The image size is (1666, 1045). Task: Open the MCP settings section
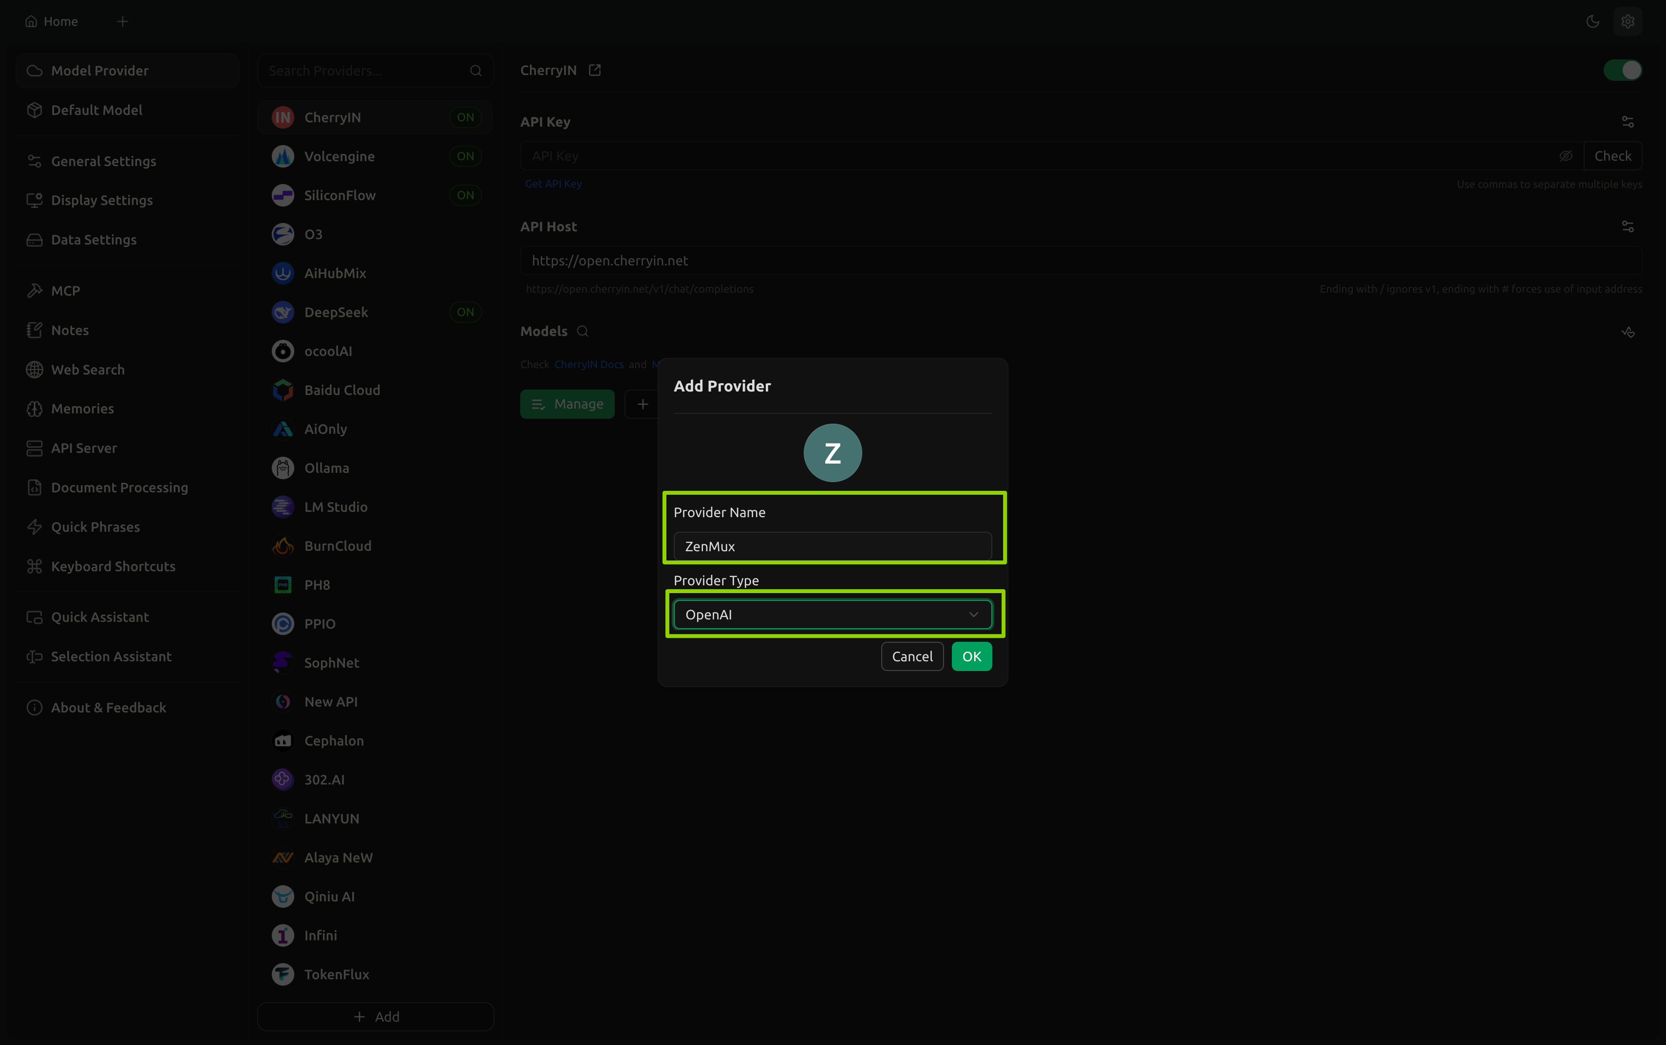click(127, 291)
